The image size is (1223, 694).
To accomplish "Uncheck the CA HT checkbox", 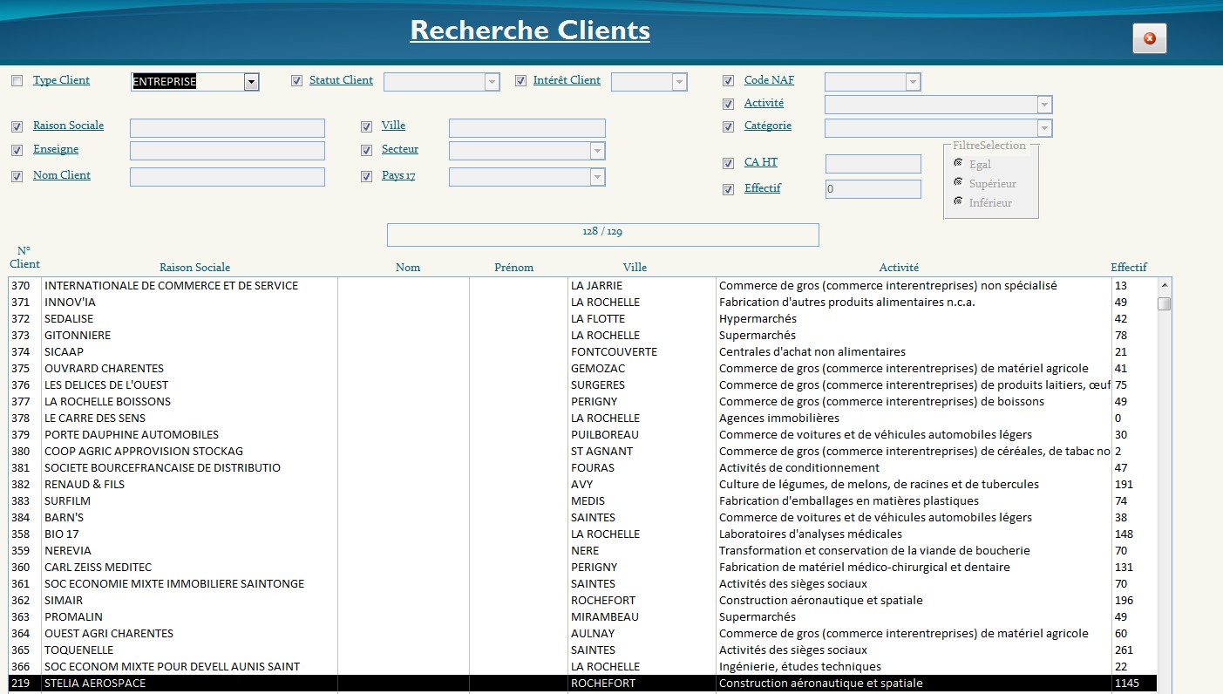I will 729,164.
